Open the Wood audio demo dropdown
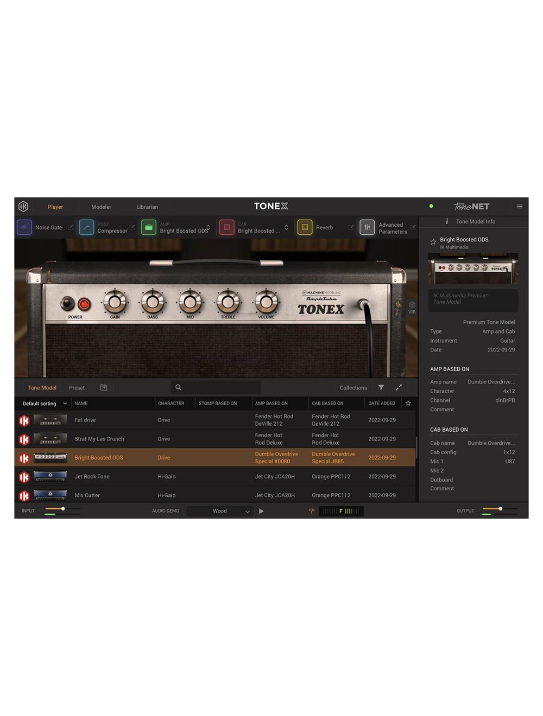The height and width of the screenshot is (716, 543). point(219,510)
